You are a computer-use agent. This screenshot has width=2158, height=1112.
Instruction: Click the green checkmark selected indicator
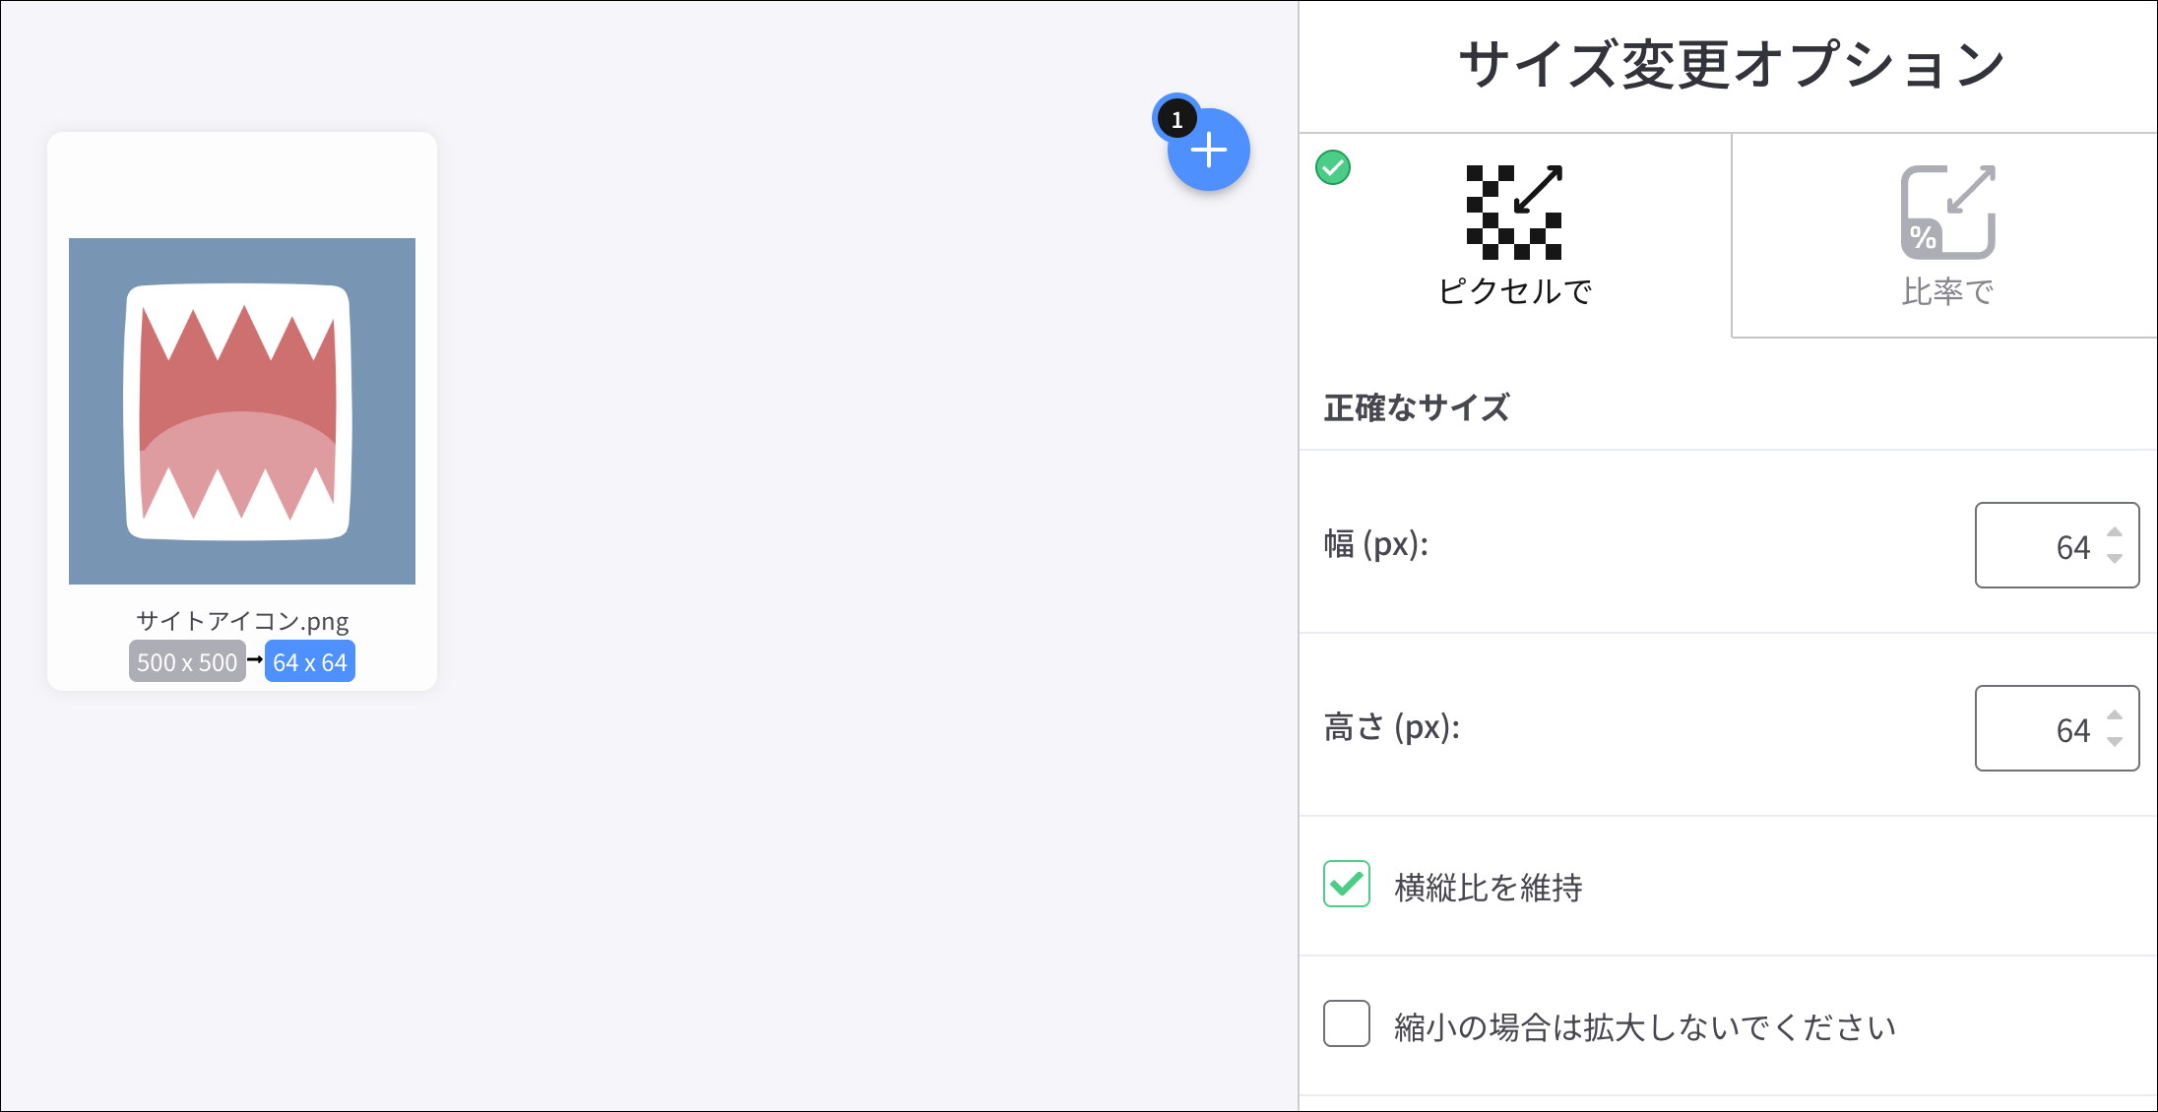(x=1333, y=167)
